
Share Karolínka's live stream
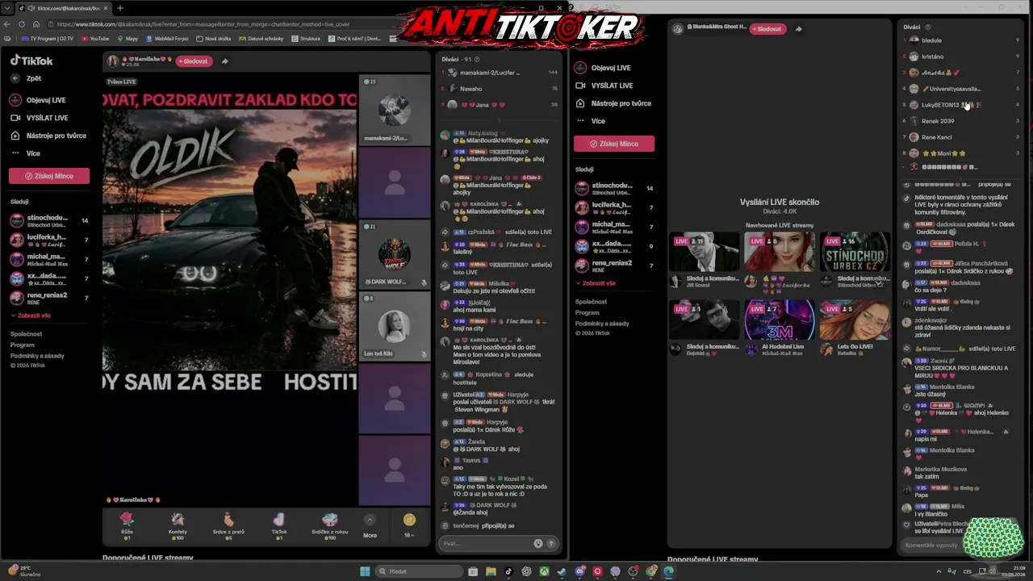click(224, 61)
